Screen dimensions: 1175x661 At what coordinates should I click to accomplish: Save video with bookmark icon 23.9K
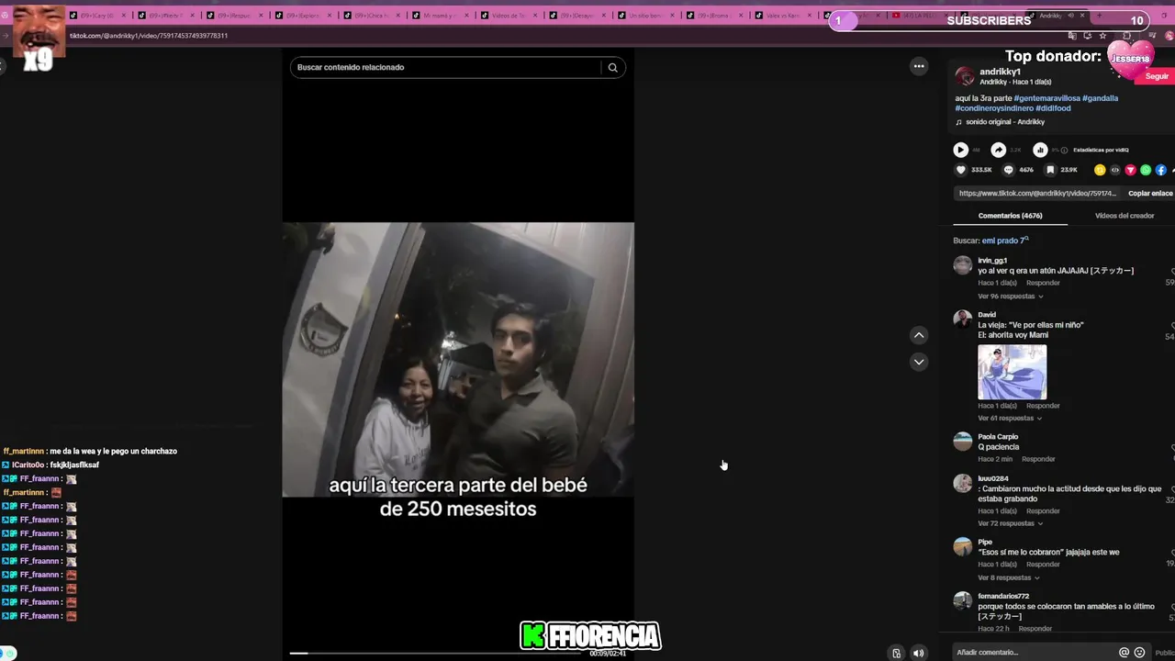pyautogui.click(x=1050, y=170)
